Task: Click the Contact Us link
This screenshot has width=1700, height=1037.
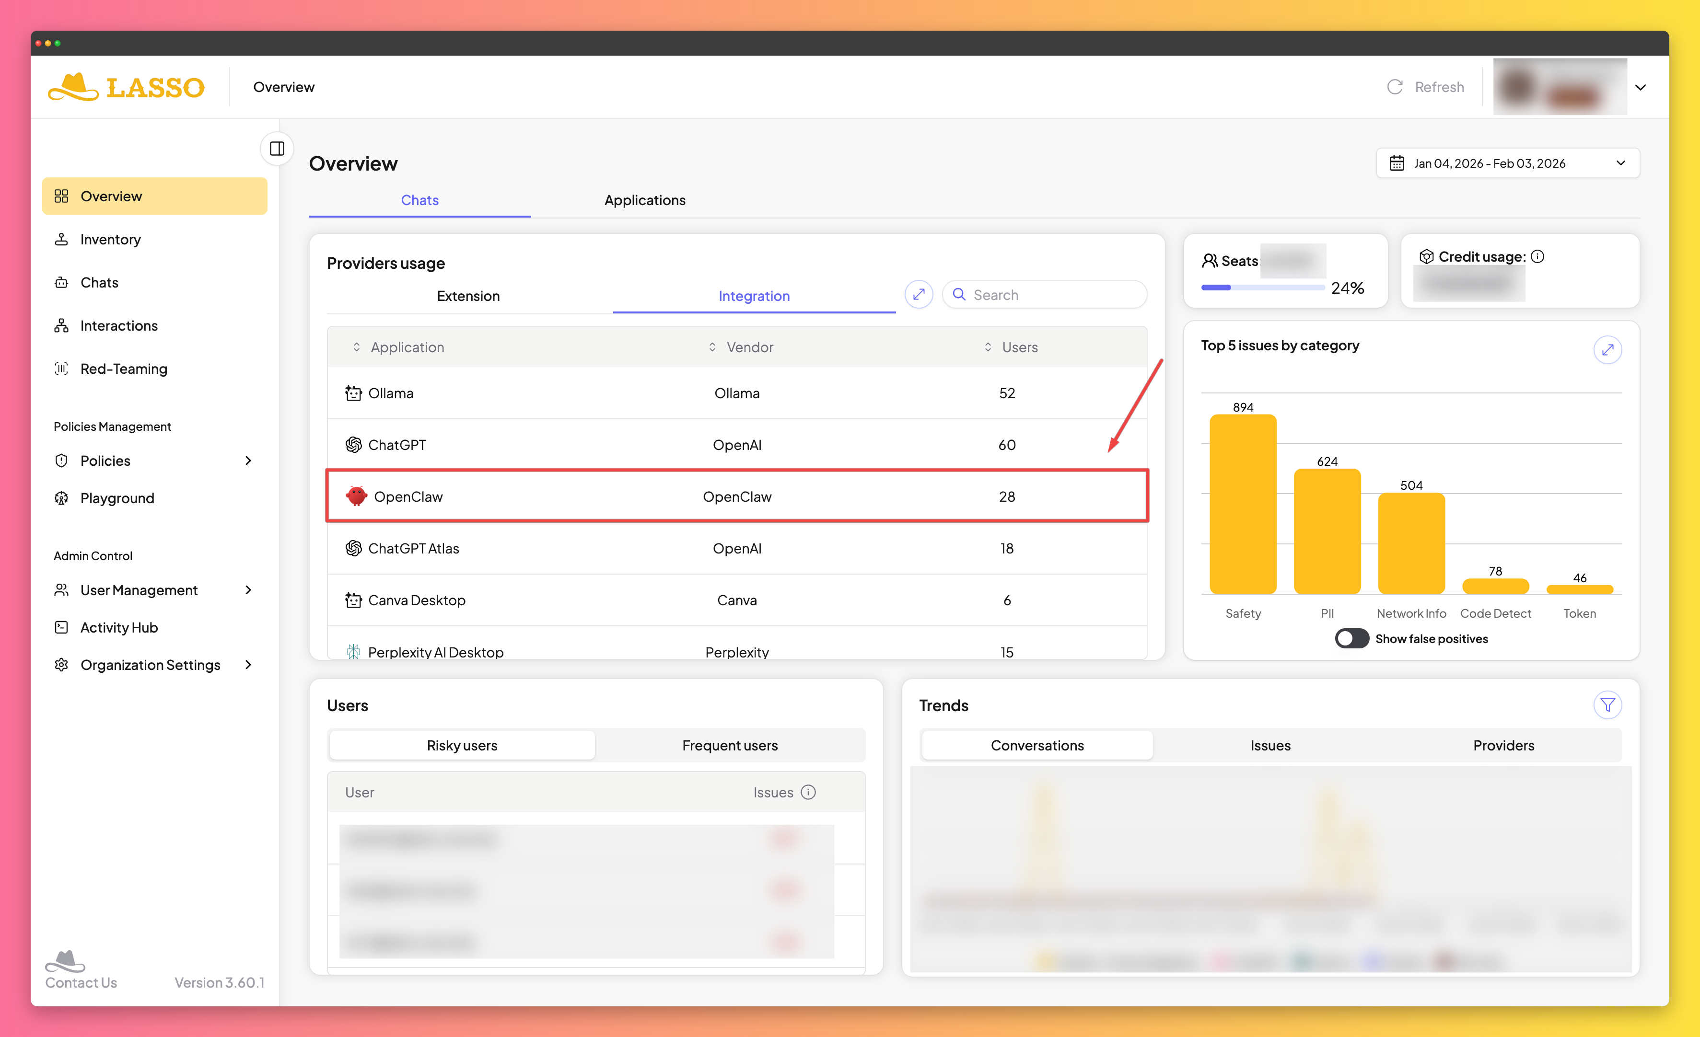Action: click(81, 982)
